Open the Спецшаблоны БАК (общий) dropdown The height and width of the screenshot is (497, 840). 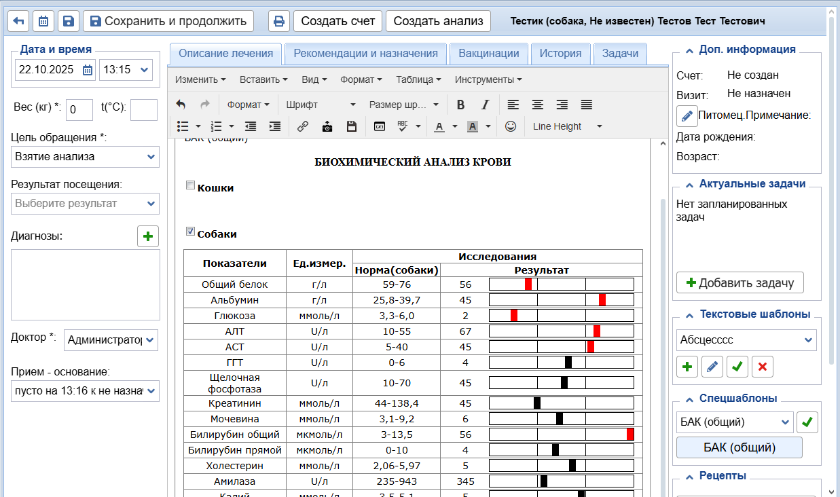(735, 422)
